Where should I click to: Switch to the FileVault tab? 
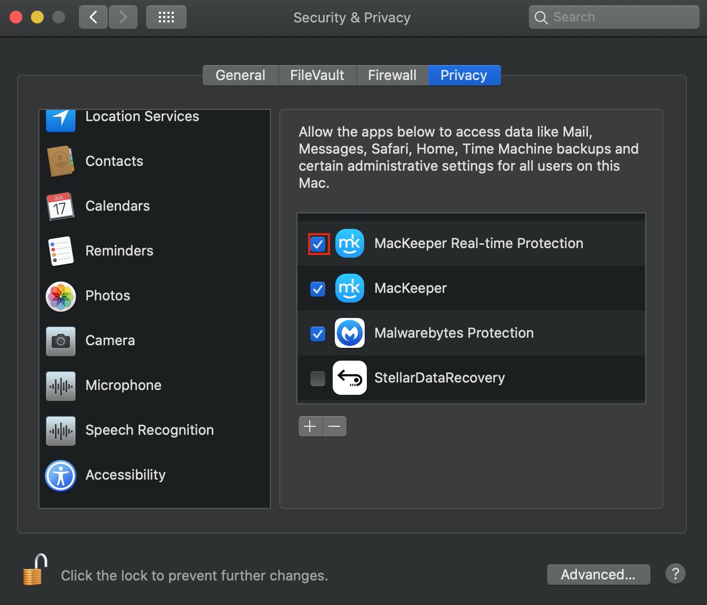click(317, 75)
